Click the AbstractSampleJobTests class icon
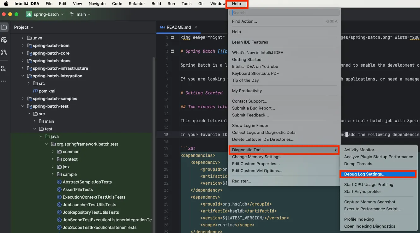420x233 pixels. [59, 182]
